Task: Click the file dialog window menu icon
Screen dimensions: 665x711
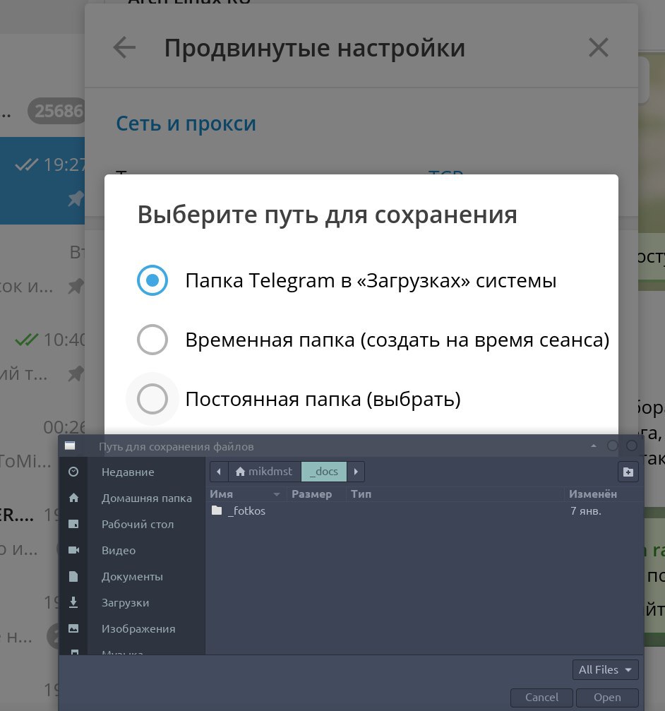Action: 70,446
